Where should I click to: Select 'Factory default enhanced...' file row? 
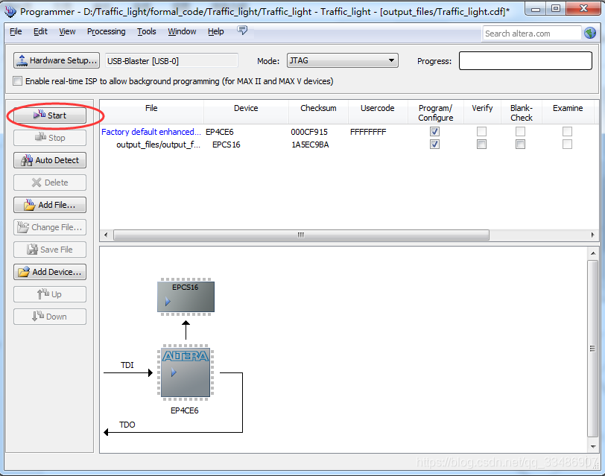[x=151, y=132]
